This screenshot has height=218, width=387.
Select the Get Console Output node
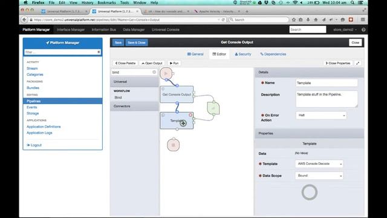pos(177,94)
